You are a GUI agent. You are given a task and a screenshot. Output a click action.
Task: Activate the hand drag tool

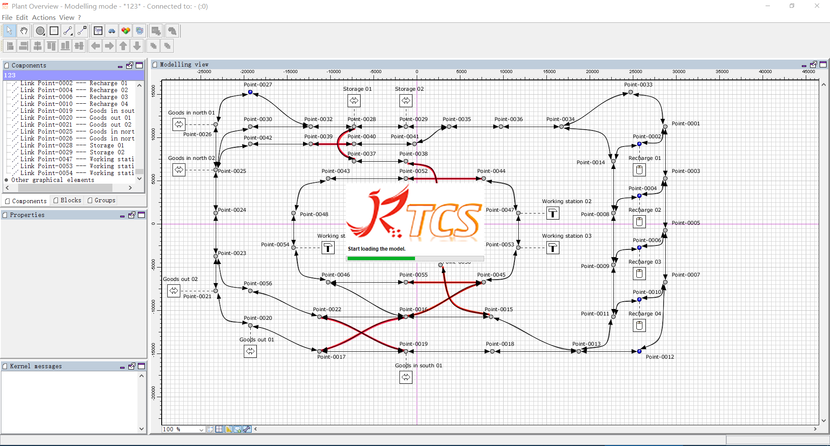tap(24, 31)
